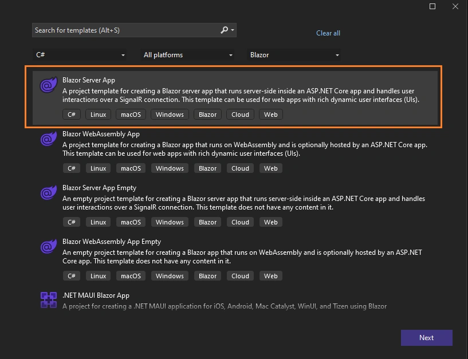Viewport: 468px width, 359px height.
Task: Click Web tag under Blazor Server App
Action: 271,115
